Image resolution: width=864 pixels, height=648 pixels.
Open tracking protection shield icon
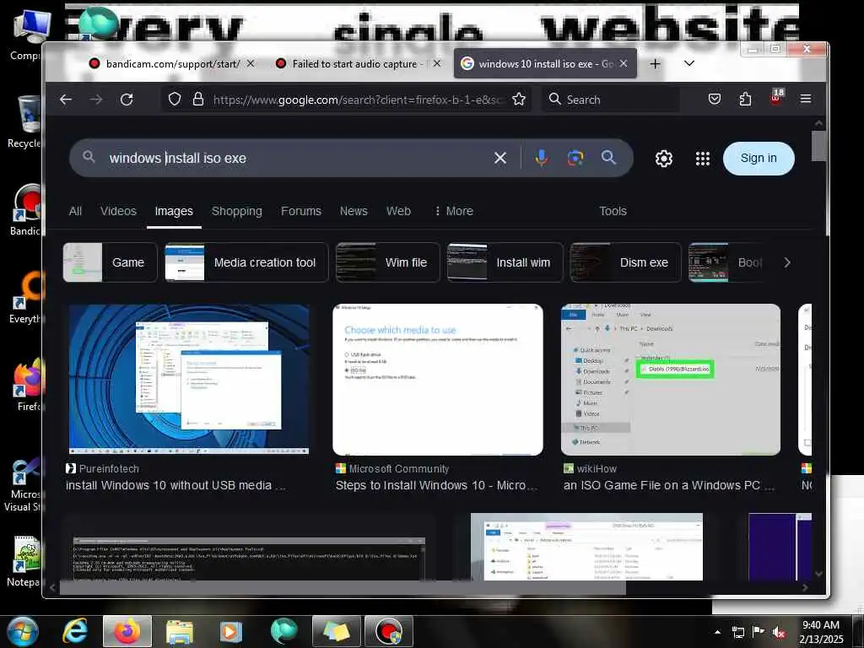[175, 100]
